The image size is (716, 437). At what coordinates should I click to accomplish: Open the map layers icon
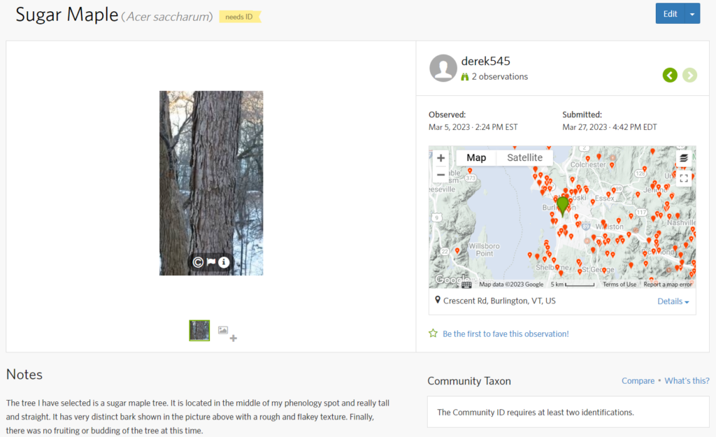click(x=684, y=158)
